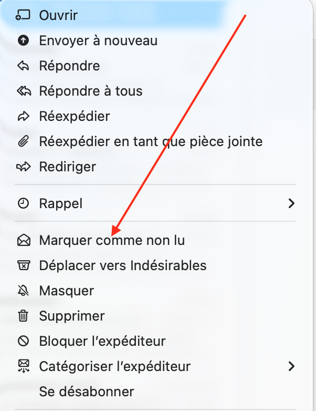Click the Répondre à tous double-arrow icon
This screenshot has height=411, width=316.
(x=24, y=91)
